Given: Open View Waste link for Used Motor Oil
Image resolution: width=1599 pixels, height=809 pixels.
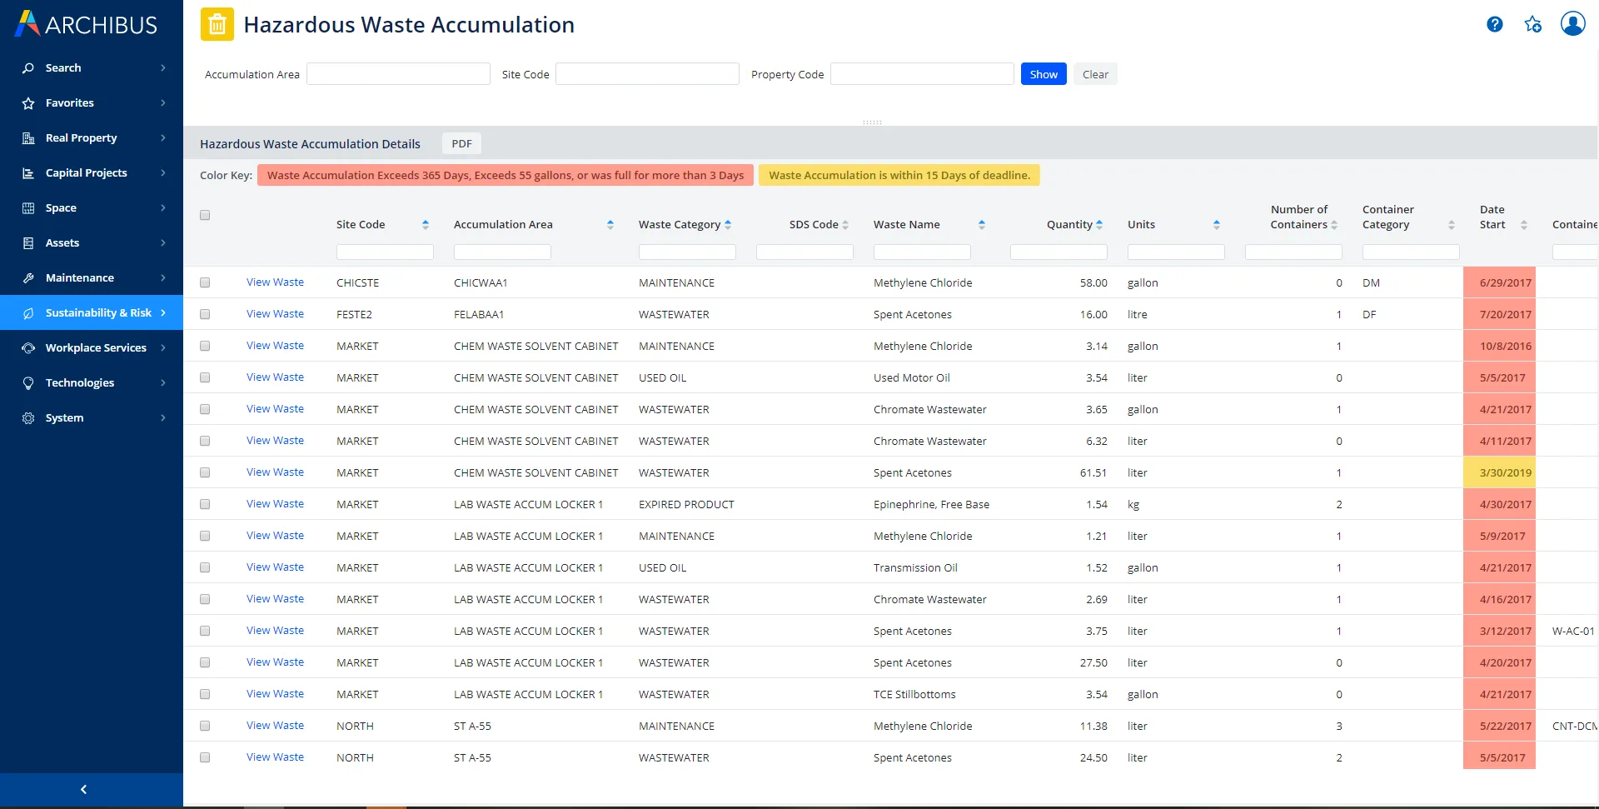Looking at the screenshot, I should (x=275, y=377).
